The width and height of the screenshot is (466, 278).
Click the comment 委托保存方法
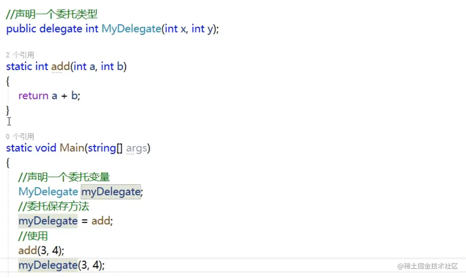pyautogui.click(x=54, y=206)
